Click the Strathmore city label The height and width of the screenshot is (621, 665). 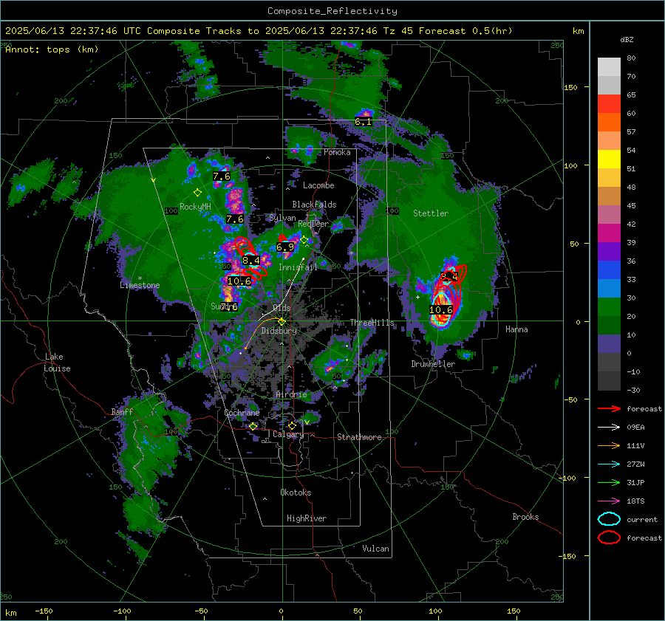point(359,437)
